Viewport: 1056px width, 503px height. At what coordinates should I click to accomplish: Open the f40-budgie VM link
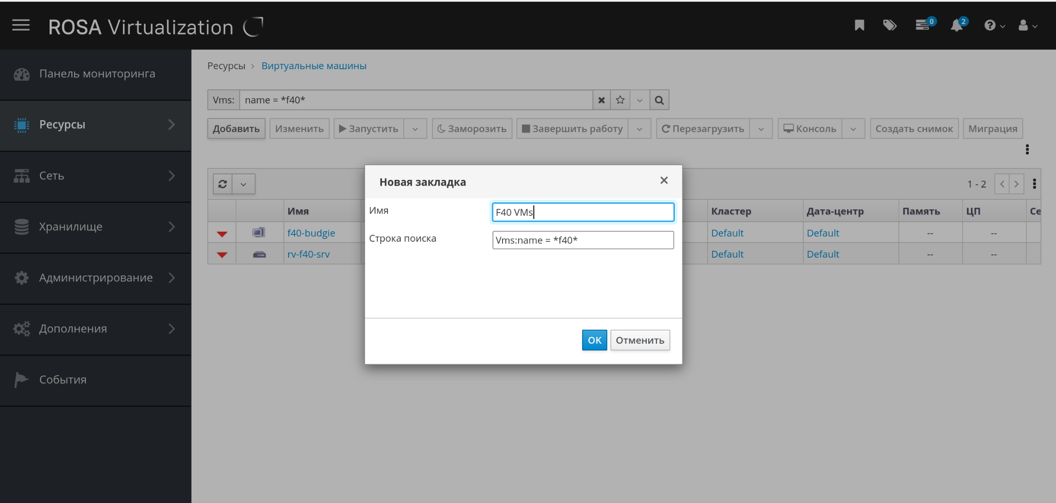(311, 233)
